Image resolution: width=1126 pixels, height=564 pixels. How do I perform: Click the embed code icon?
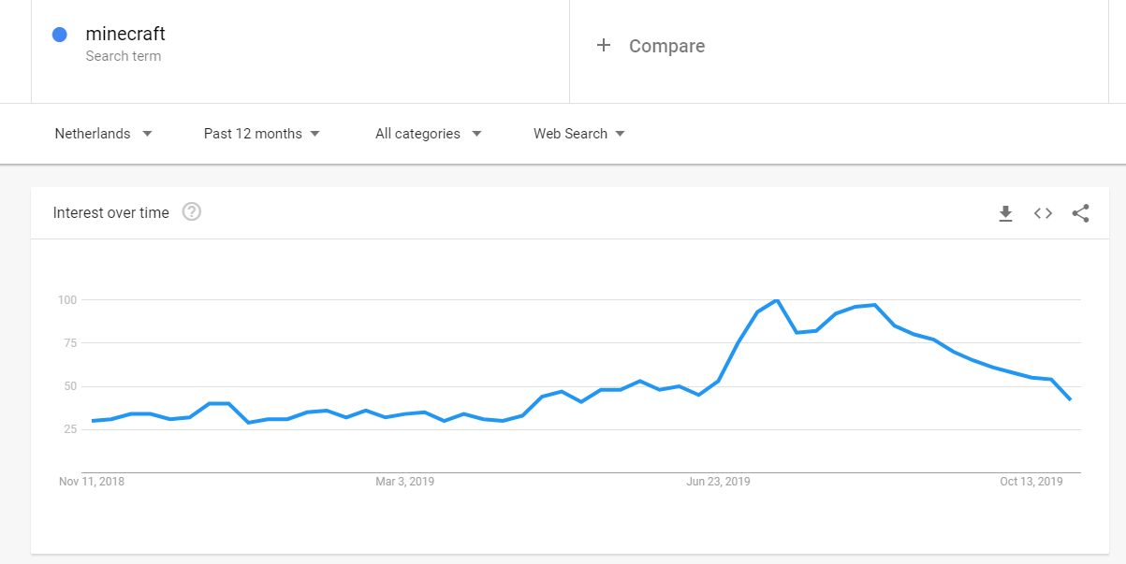pos(1043,213)
